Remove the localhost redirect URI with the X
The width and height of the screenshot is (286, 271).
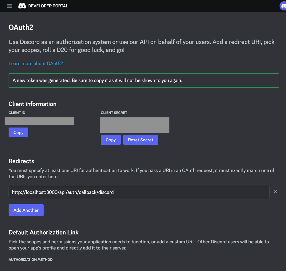point(276,191)
